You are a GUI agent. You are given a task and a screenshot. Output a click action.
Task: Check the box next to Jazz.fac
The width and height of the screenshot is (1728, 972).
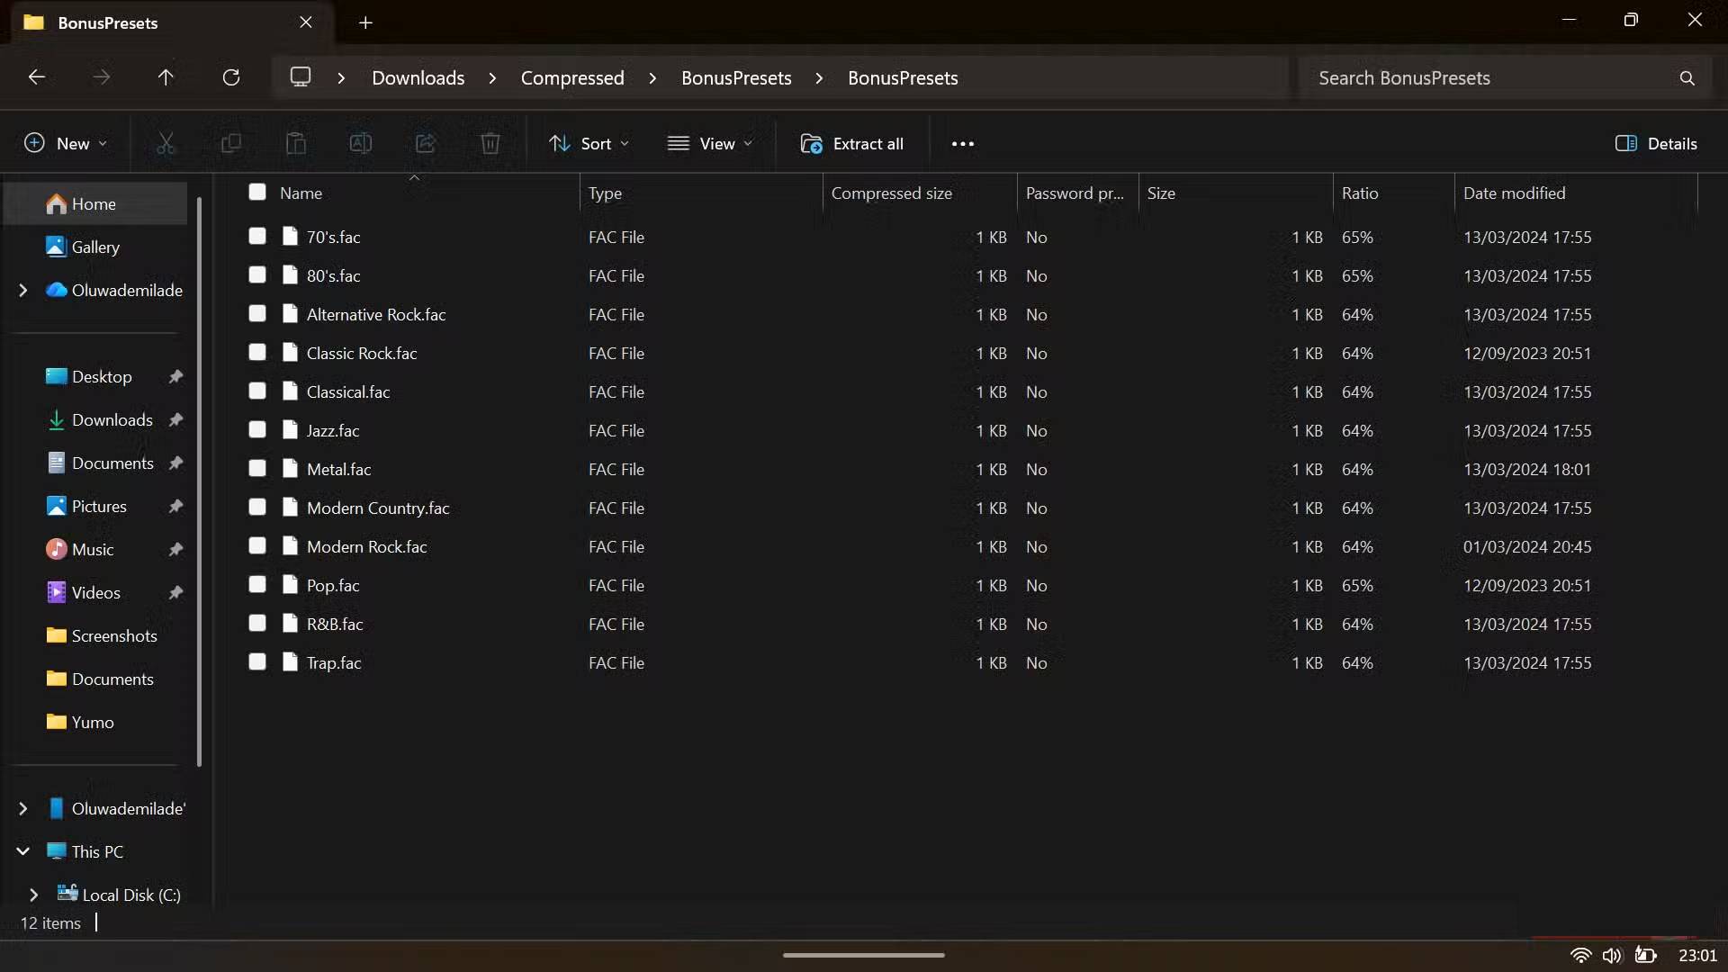tap(257, 429)
